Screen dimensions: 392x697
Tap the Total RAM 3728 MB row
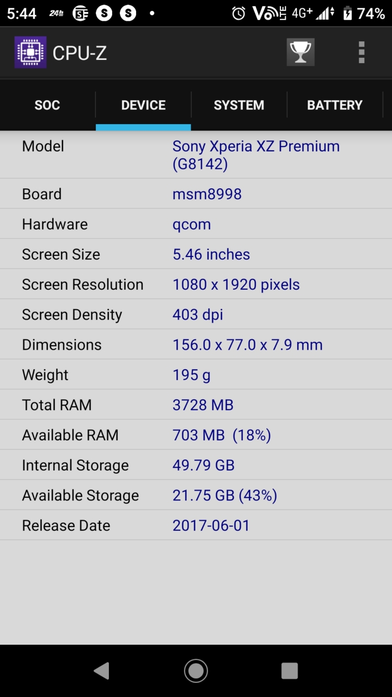(196, 405)
